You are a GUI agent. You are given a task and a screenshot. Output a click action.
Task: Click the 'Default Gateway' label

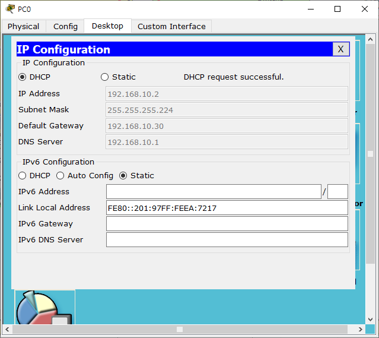[x=51, y=126]
